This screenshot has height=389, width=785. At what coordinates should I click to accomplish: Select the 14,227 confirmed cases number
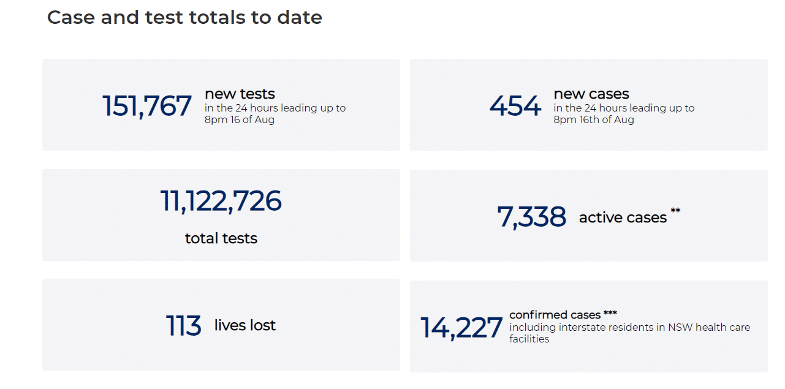(461, 328)
